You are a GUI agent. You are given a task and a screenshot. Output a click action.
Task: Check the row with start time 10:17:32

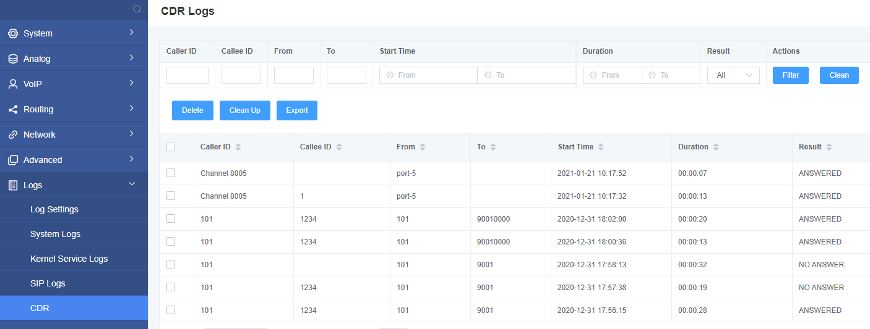coord(171,196)
